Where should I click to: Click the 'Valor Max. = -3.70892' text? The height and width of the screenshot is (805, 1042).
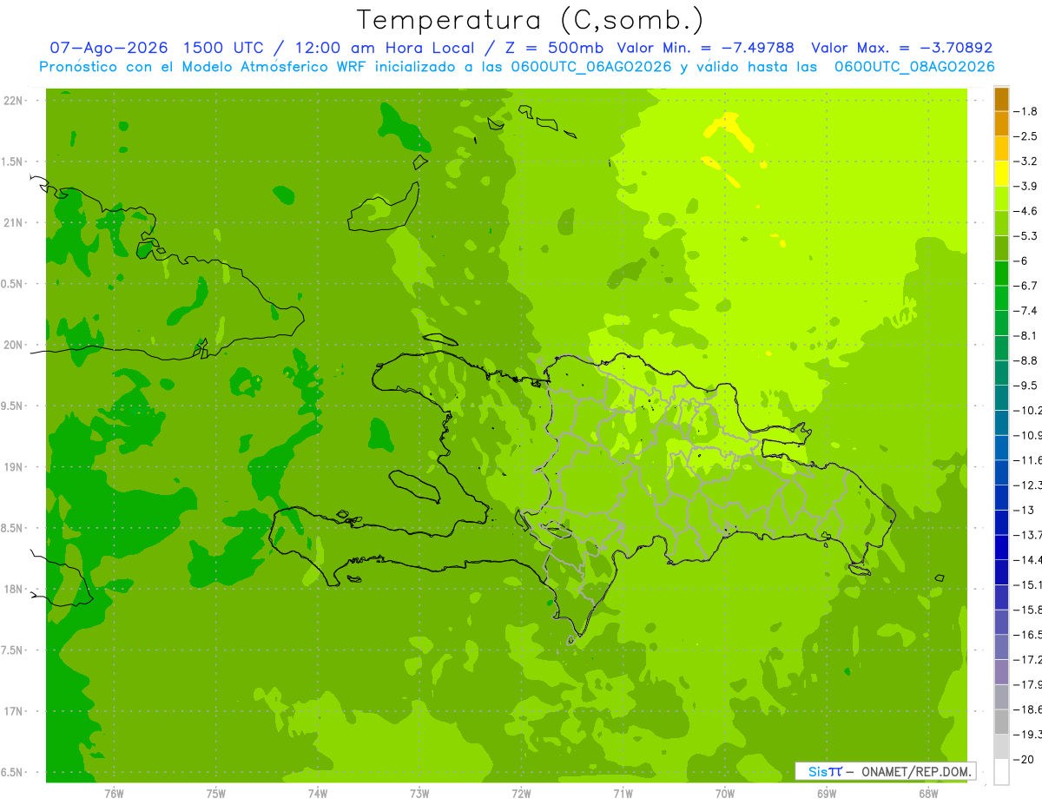tap(901, 48)
